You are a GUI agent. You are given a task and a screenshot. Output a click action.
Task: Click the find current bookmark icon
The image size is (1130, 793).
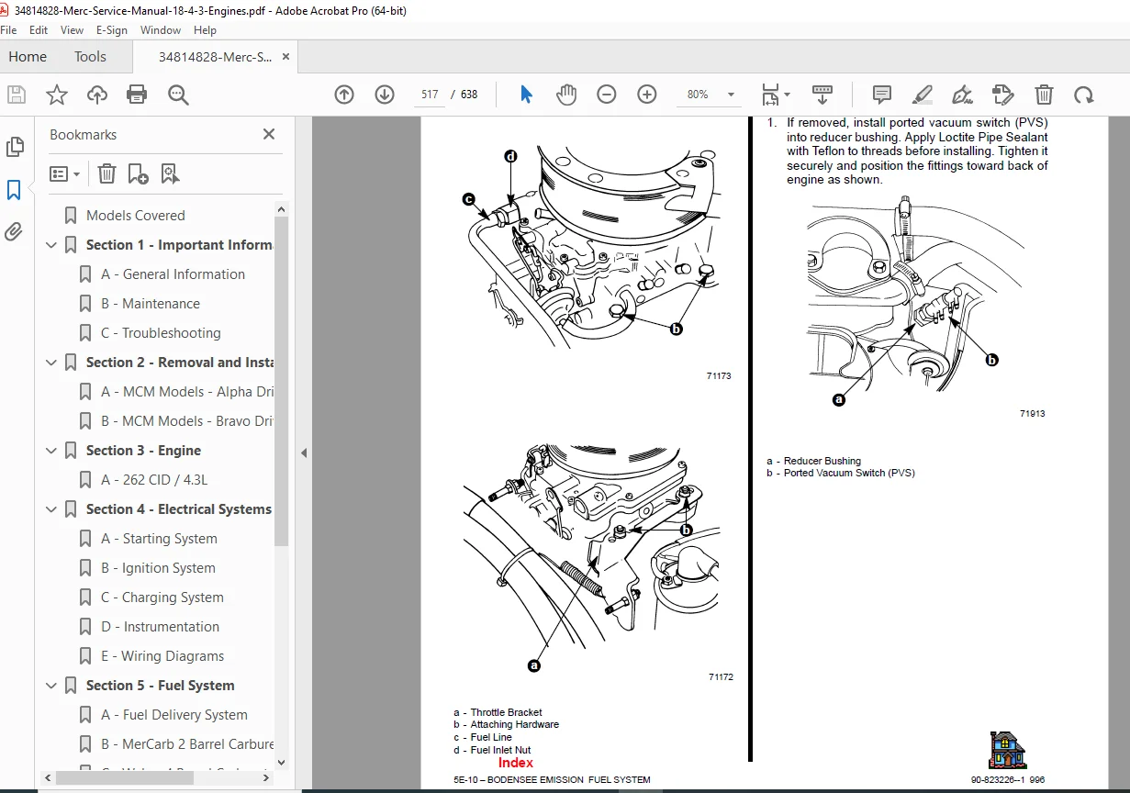[170, 173]
